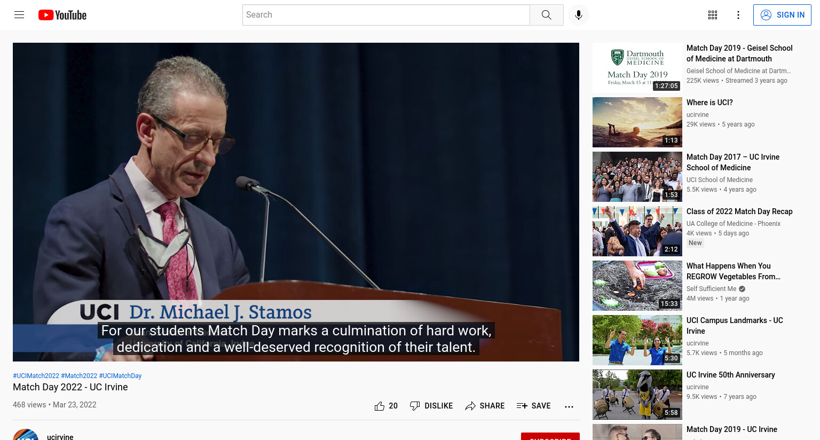820x440 pixels.
Task: Open Dartmouth Match Day 2019 thumbnail
Action: [637, 68]
